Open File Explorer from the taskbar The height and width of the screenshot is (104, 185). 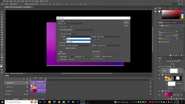tap(64, 102)
